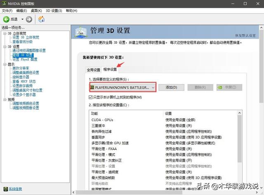Click the 添加(D) button
This screenshot has width=264, height=195.
(x=171, y=87)
